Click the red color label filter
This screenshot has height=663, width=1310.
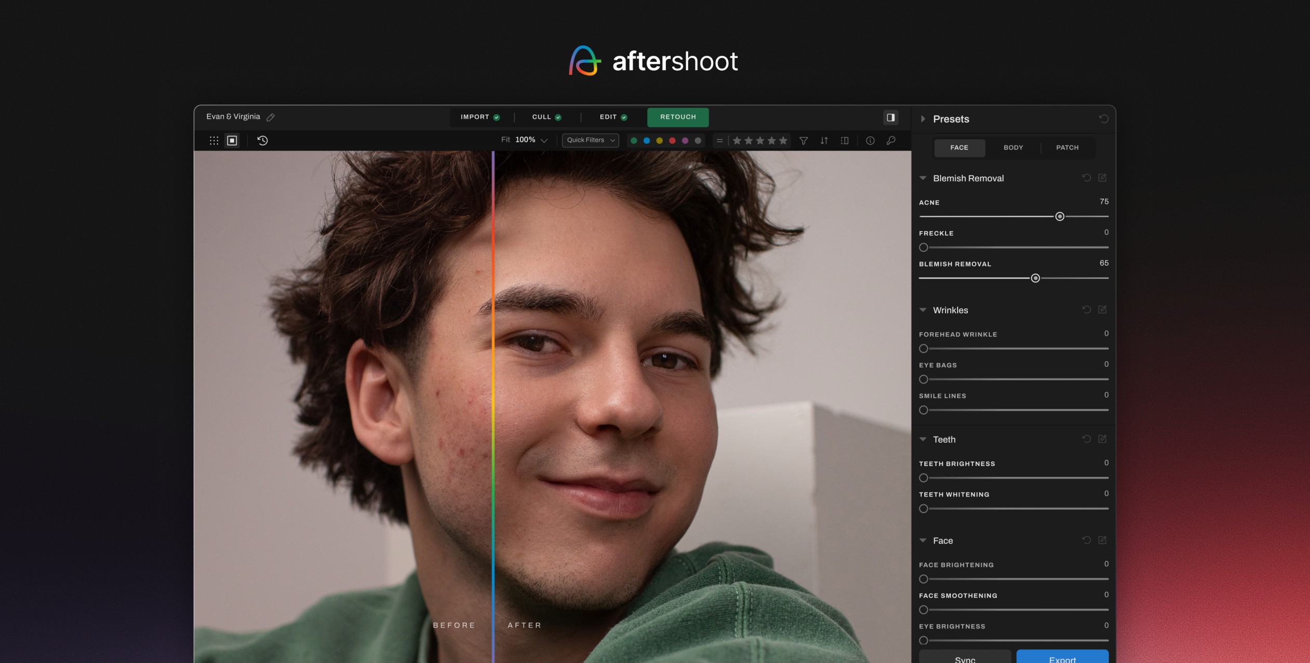tap(672, 141)
